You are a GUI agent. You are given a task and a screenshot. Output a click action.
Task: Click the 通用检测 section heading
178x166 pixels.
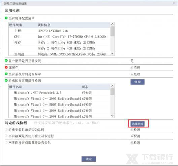[12, 10]
